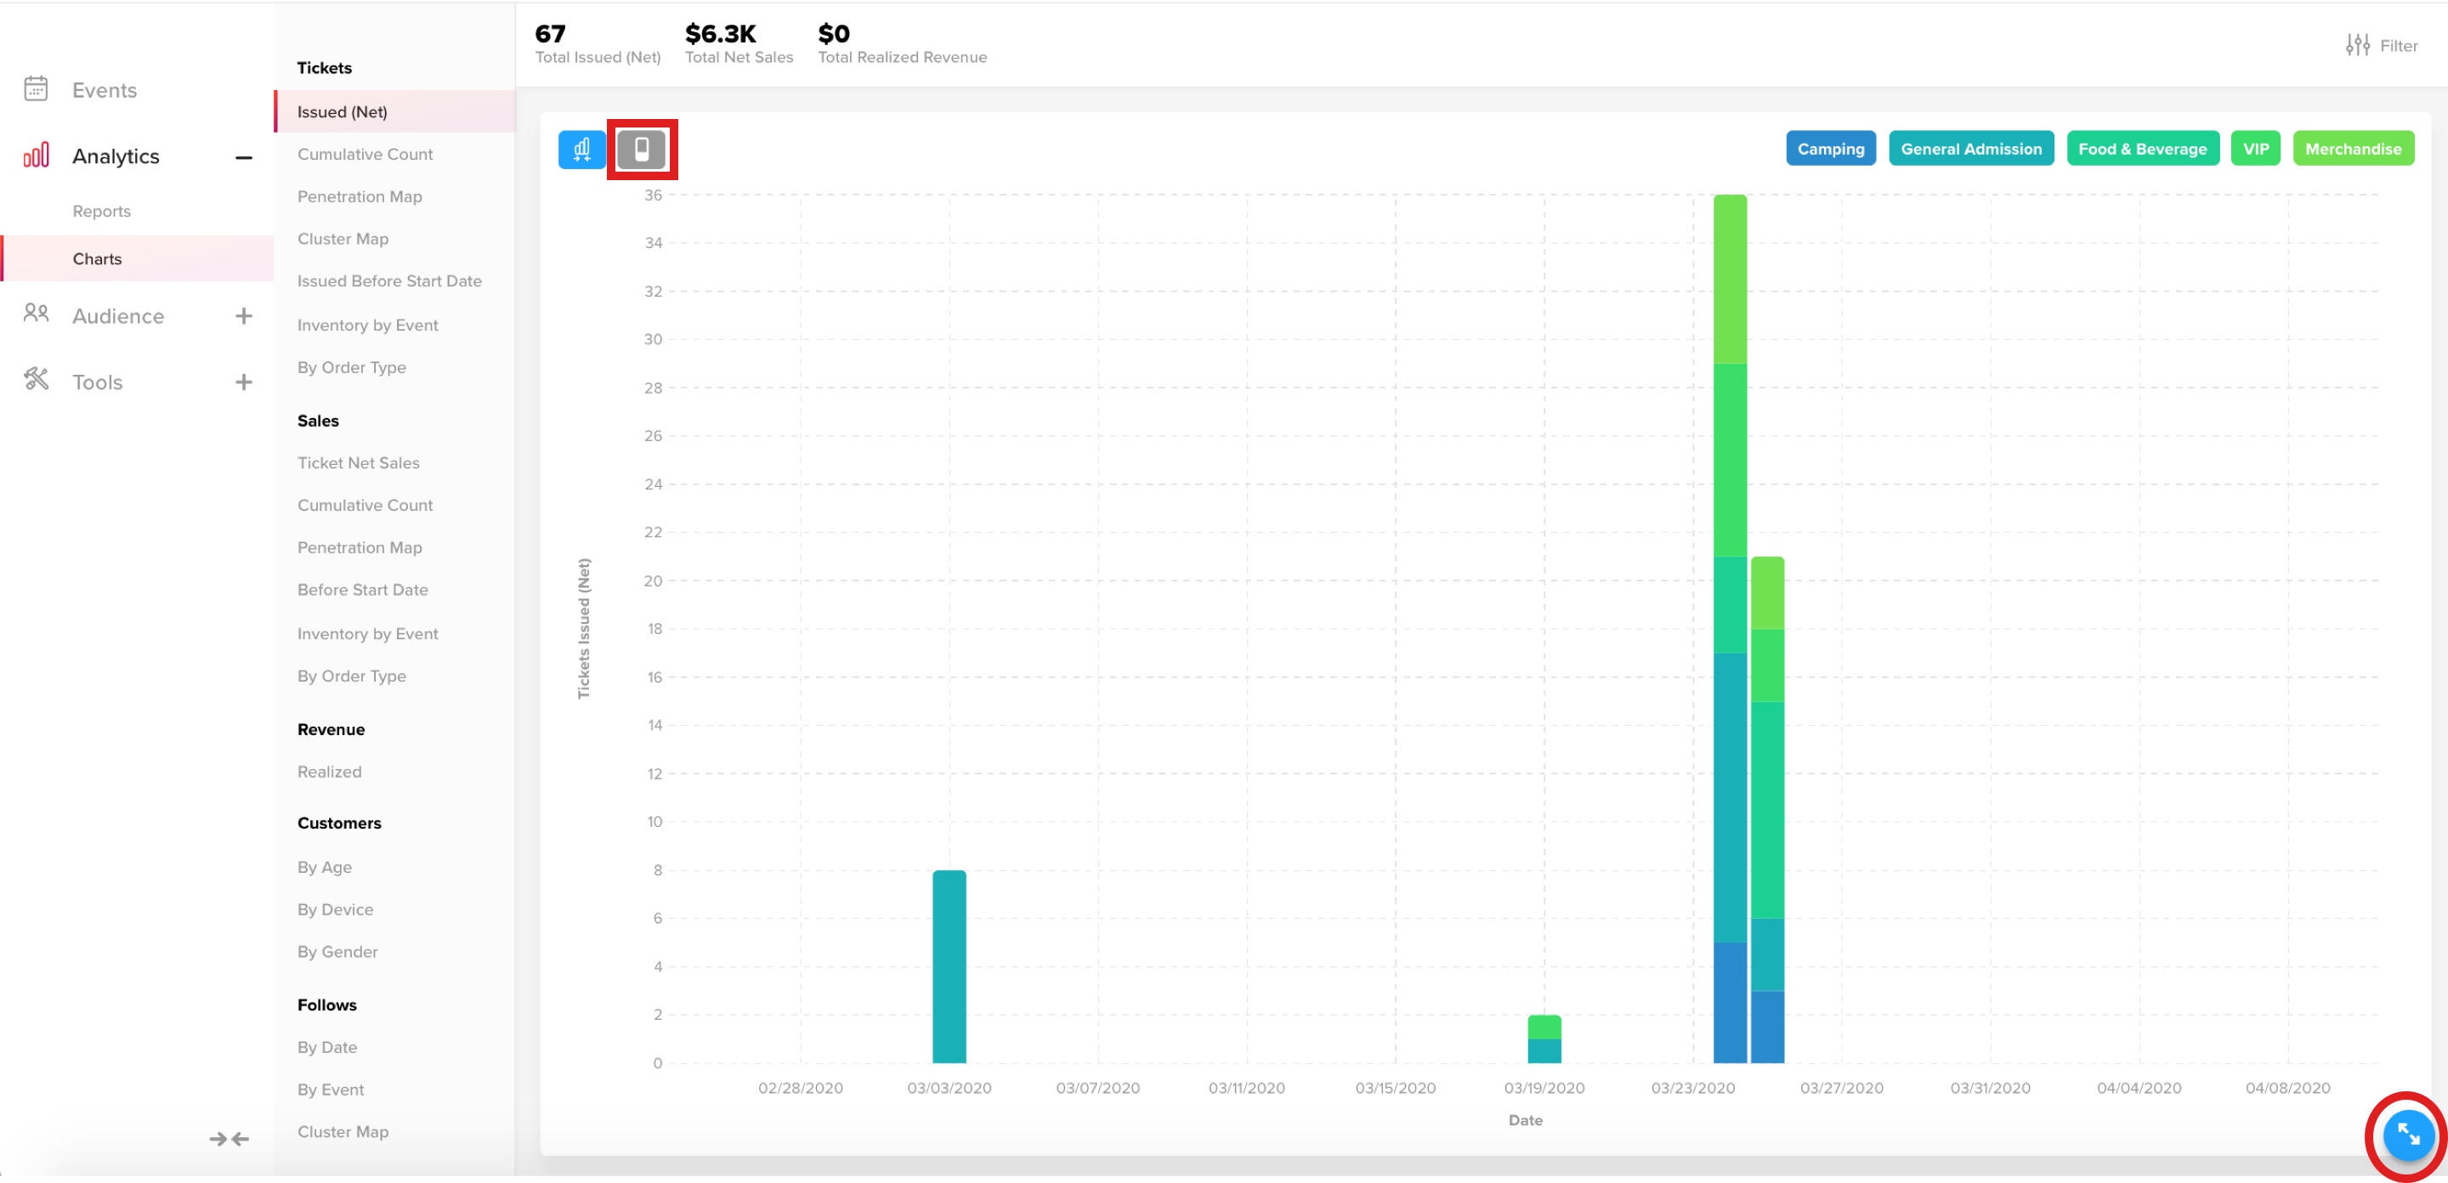
Task: Open Realized revenue chart
Action: coord(329,772)
